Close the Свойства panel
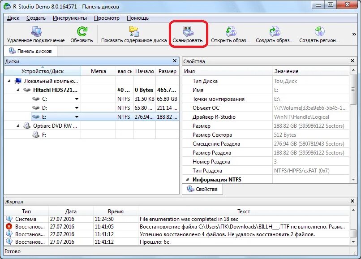This screenshot has width=361, height=259. tap(352, 61)
